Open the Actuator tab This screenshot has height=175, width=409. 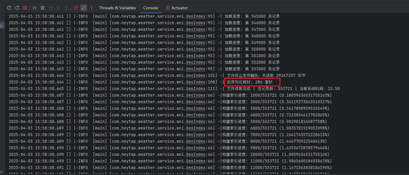click(177, 8)
